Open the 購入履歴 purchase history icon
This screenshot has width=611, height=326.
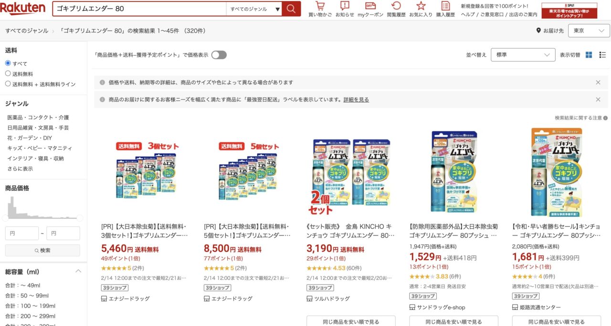(x=445, y=6)
